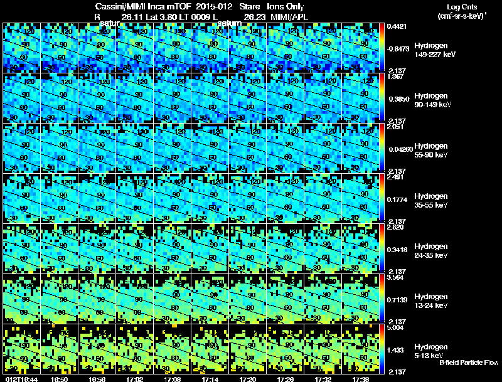The width and height of the screenshot is (502, 382).
Task: Click the 0.04260 colorbar midpoint value
Action: pos(401,149)
